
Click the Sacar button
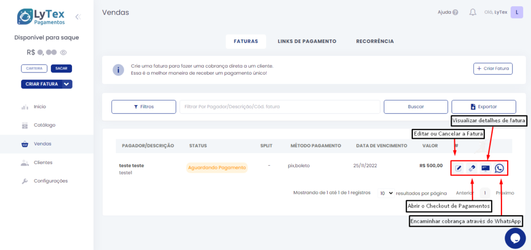(x=61, y=68)
